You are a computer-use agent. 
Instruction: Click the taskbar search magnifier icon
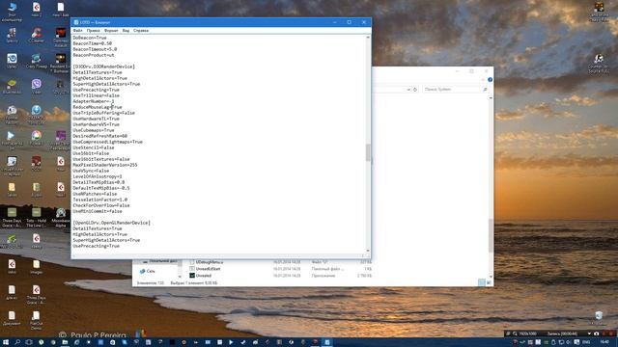17,342
